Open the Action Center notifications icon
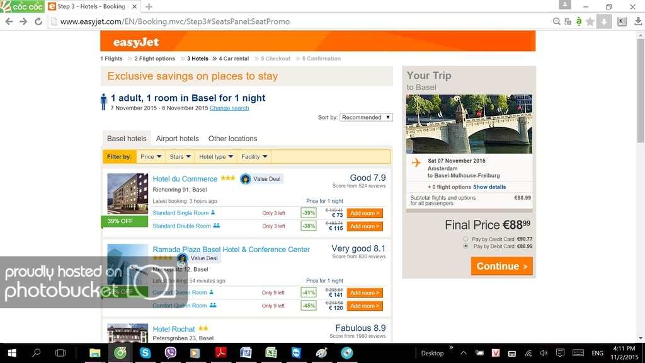This screenshot has width=645, height=363. pyautogui.click(x=560, y=353)
